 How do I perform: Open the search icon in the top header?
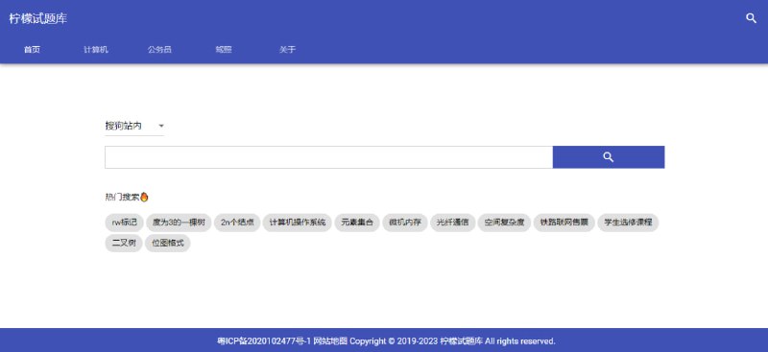[751, 18]
